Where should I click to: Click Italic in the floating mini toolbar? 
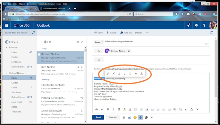(x=125, y=74)
